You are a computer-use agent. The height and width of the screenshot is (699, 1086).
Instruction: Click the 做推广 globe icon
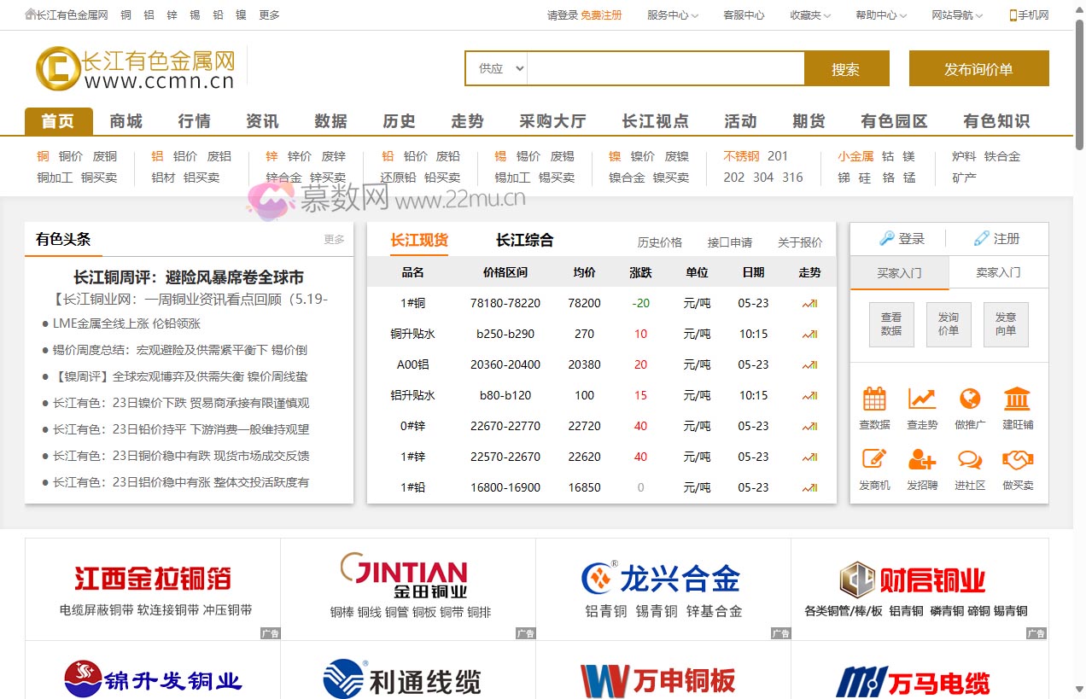pyautogui.click(x=969, y=399)
